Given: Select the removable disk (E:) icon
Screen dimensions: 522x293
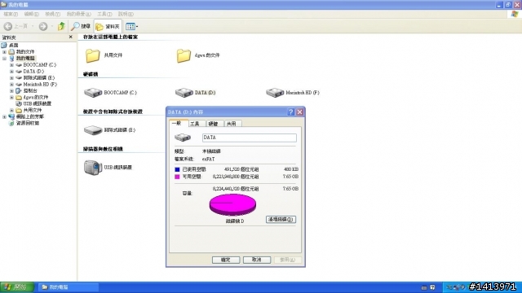Looking at the screenshot, I should [93, 130].
